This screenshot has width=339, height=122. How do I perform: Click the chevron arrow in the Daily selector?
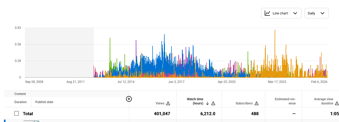(x=322, y=13)
